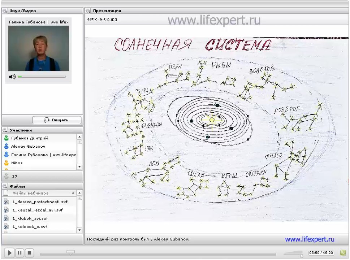Screen dimensions: 350x260
Task: Click the blue user icon of Alexey Gubanov
Action: click(7, 146)
